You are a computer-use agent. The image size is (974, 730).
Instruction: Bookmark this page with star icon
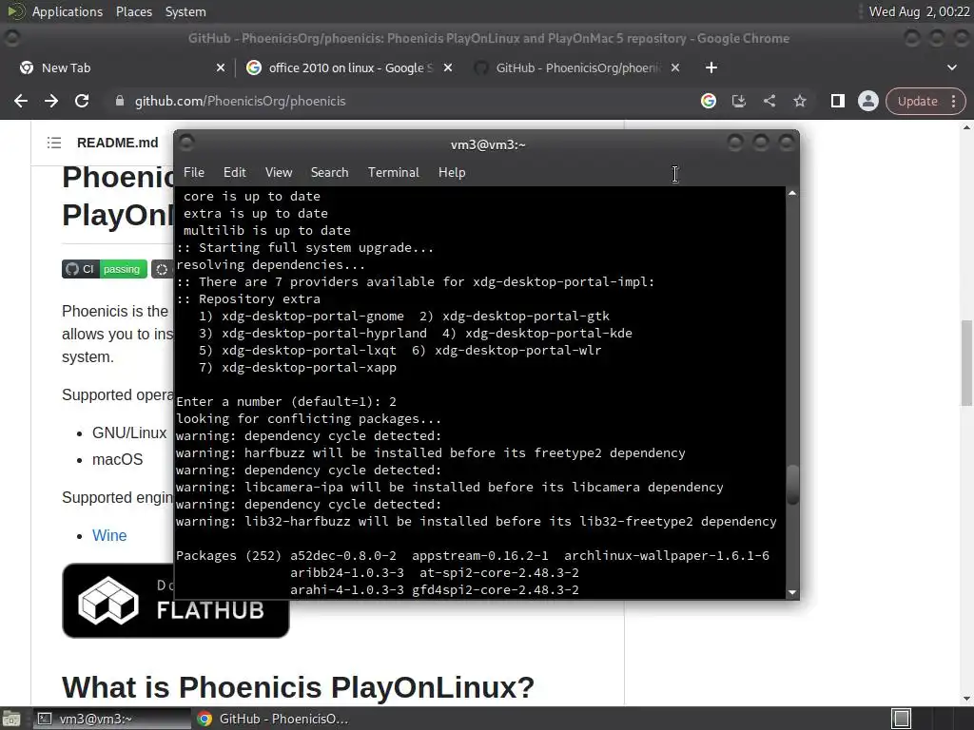pos(799,101)
